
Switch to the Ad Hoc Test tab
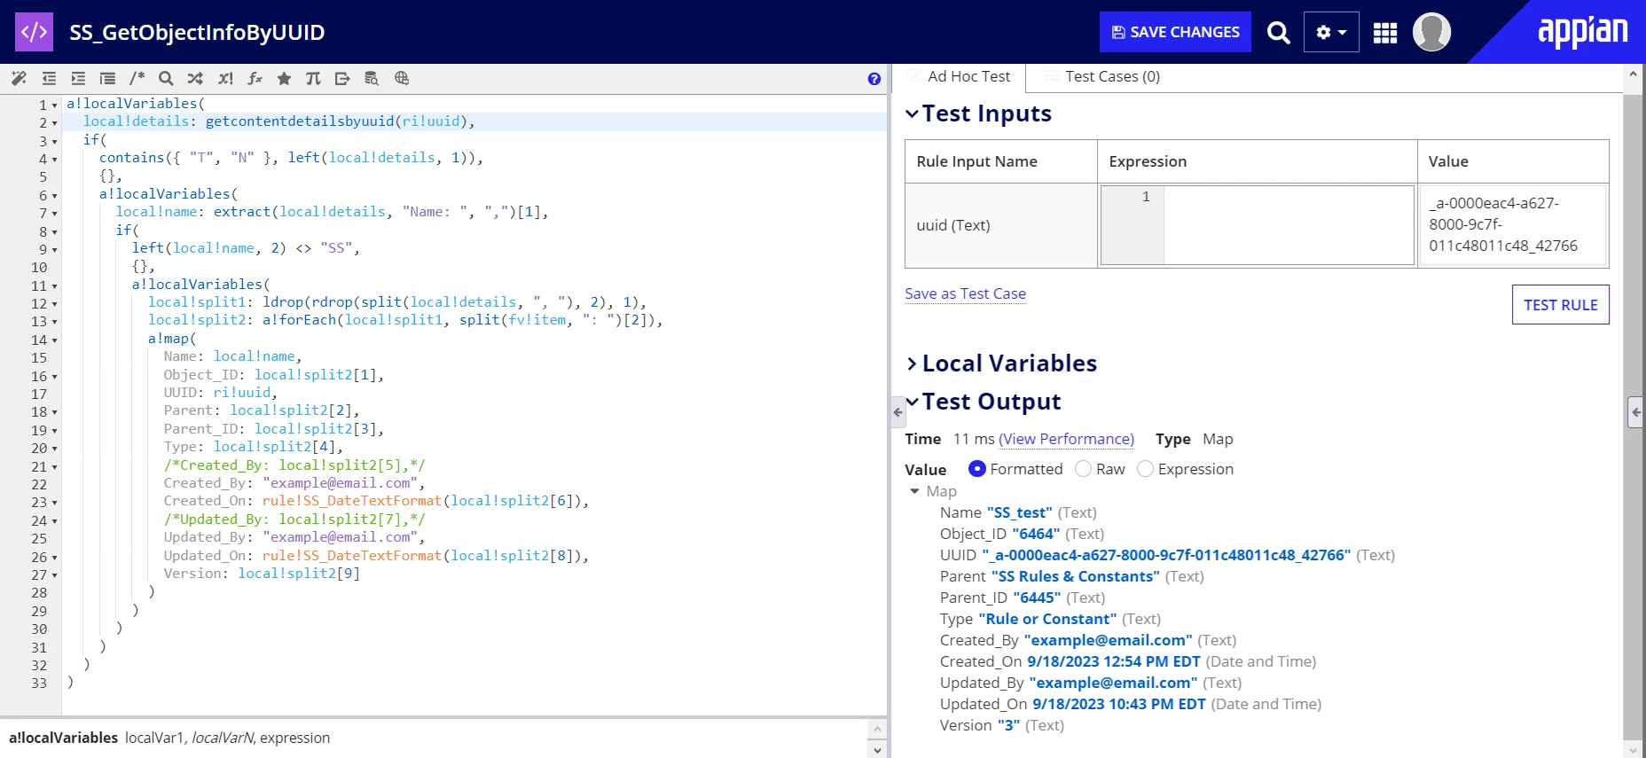point(959,77)
